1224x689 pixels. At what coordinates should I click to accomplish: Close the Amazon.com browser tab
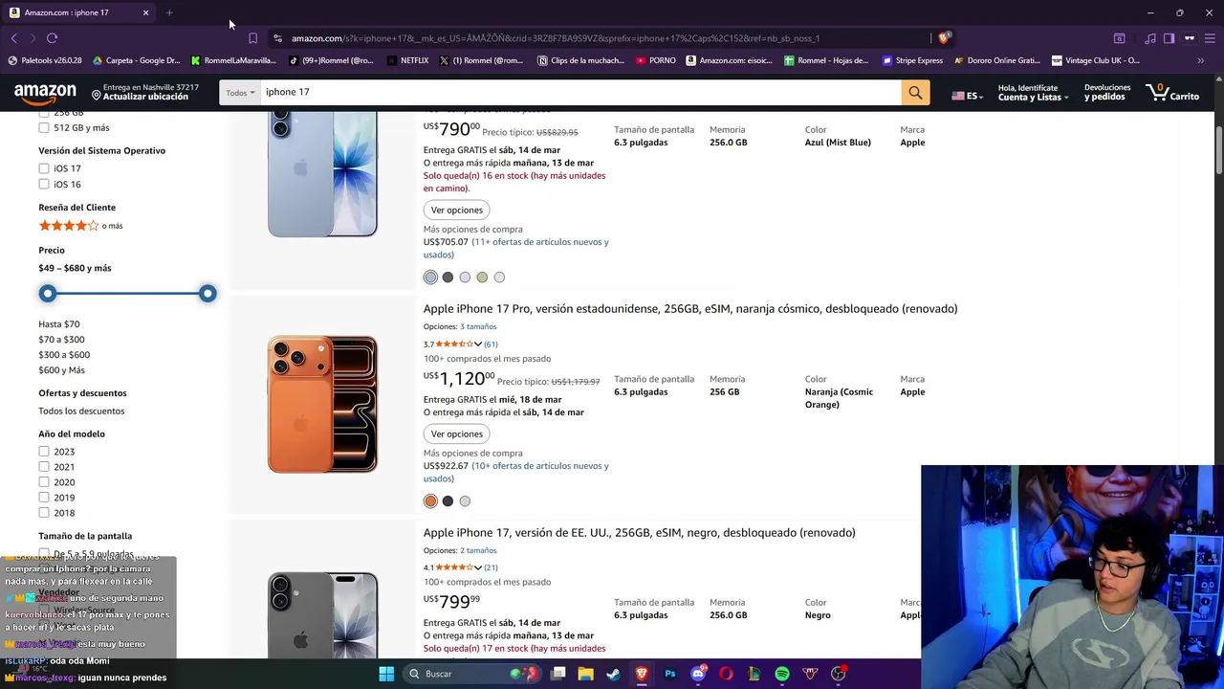[145, 12]
